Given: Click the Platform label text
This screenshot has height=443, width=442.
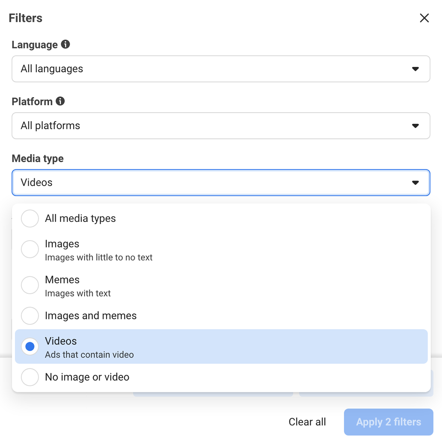Looking at the screenshot, I should coord(32,102).
